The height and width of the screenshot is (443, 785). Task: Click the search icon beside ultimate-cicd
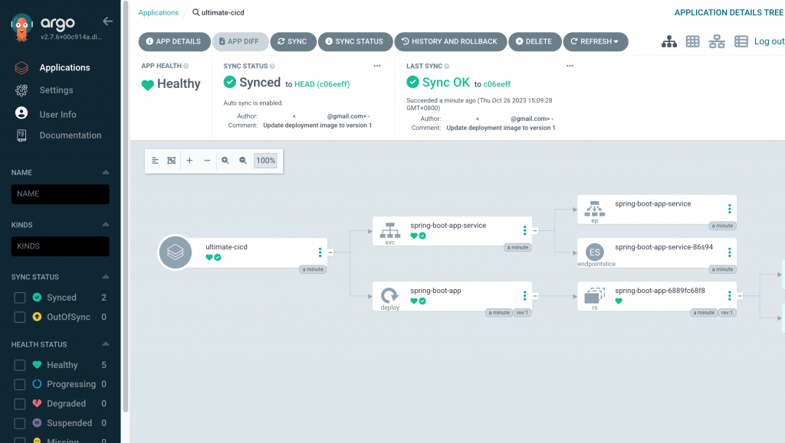tap(195, 12)
